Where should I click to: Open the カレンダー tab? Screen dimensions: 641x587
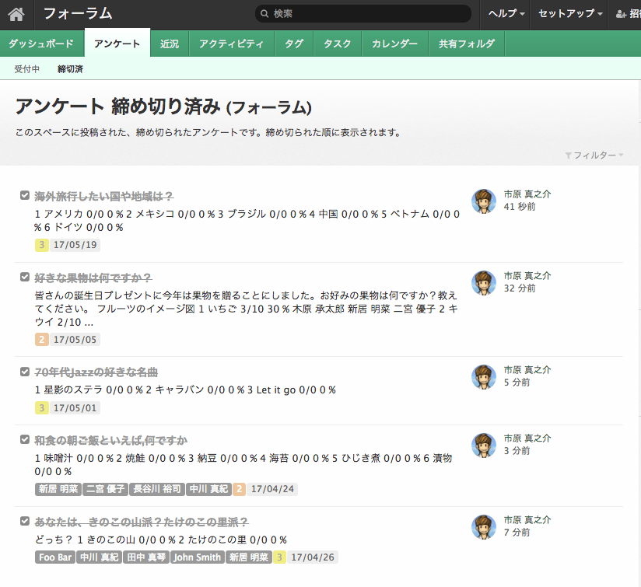[x=394, y=44]
